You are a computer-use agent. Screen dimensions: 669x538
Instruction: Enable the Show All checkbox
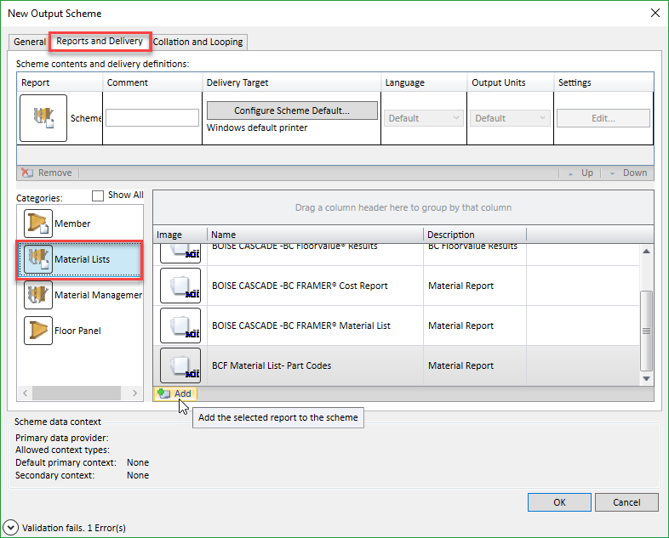pos(98,195)
